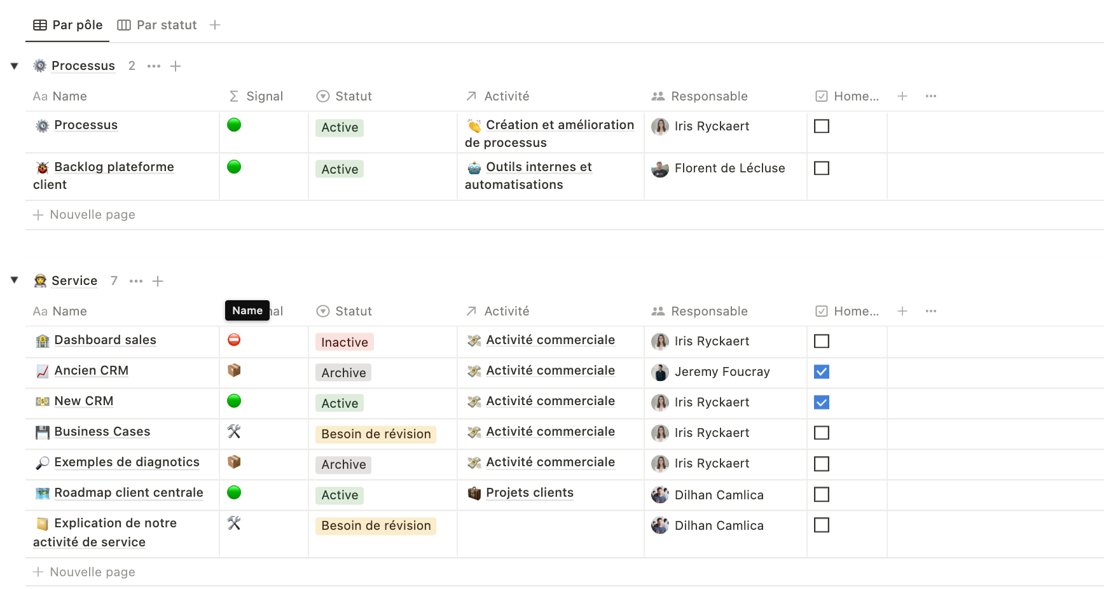
Task: Open column options in Service table header
Action: pyautogui.click(x=931, y=311)
